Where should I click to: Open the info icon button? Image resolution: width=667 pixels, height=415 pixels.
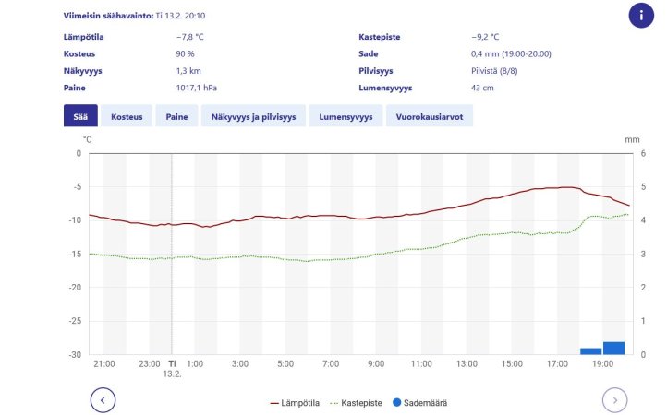[x=641, y=16]
